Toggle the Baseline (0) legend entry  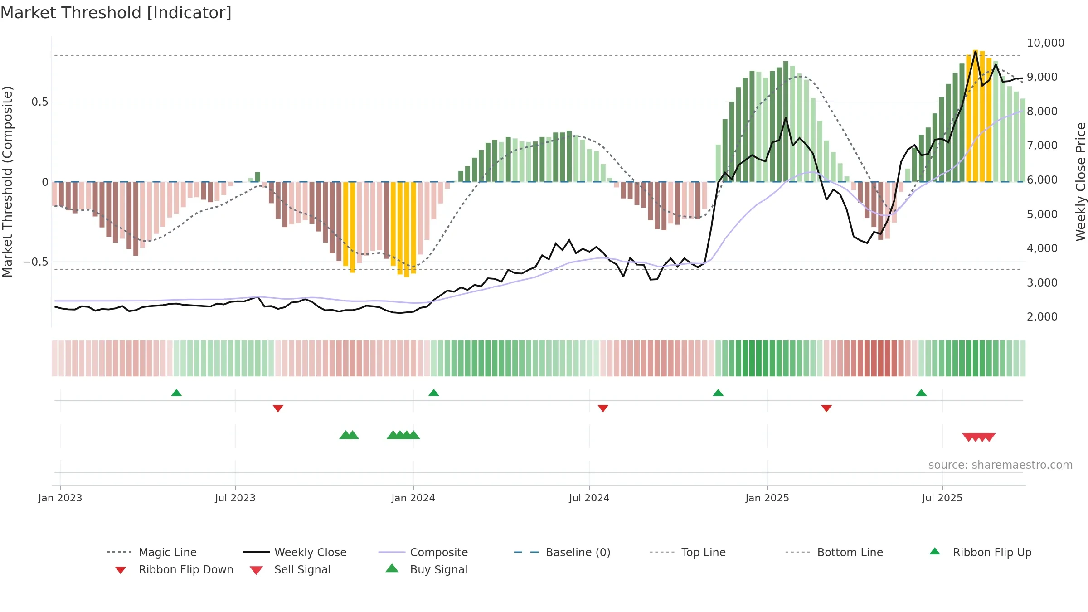562,552
